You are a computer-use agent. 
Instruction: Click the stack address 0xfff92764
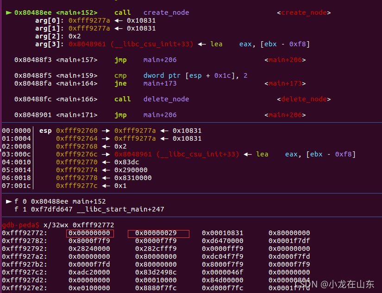(77, 138)
